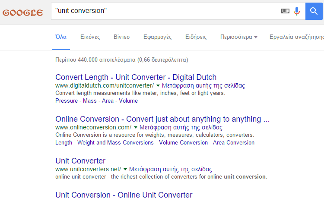Expand the arrow next to onlineconversion.com URL
Screen dimensions: 324x198
(x=136, y=127)
